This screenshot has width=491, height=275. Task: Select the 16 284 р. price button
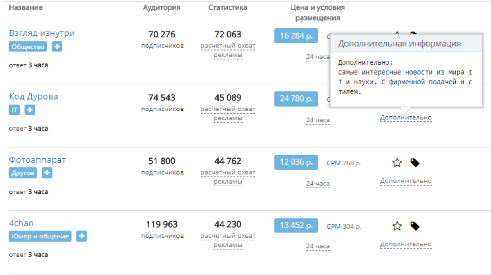click(x=296, y=36)
